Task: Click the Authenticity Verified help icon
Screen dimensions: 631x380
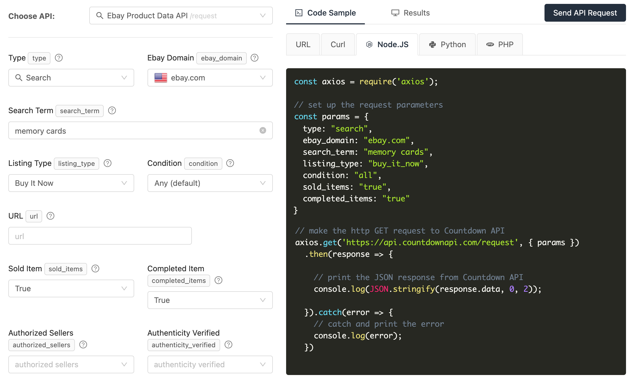Action: tap(228, 345)
